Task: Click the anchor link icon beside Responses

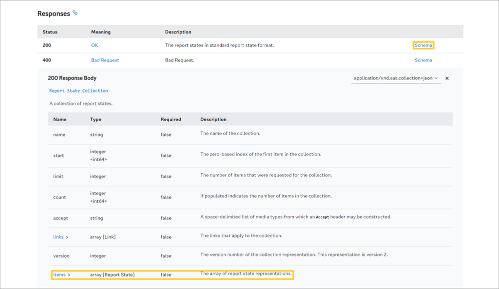Action: [75, 13]
